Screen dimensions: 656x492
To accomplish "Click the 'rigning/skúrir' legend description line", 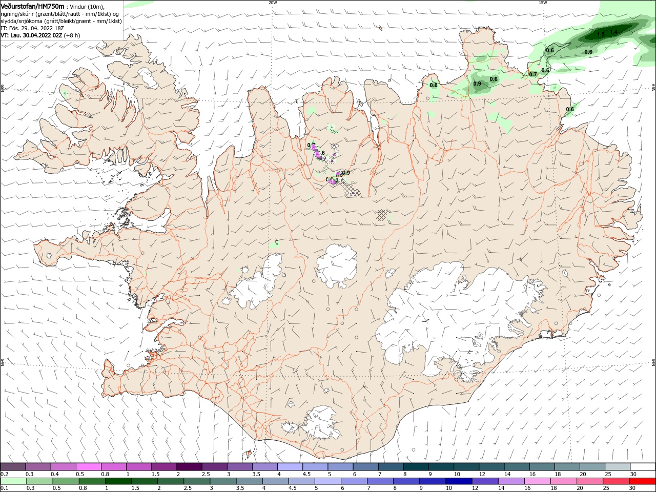I will [x=60, y=14].
